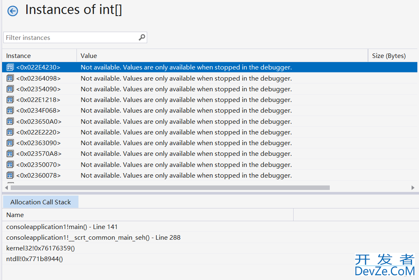Select instance address <0x022E4230>
The image size is (419, 280).
pyautogui.click(x=38, y=67)
